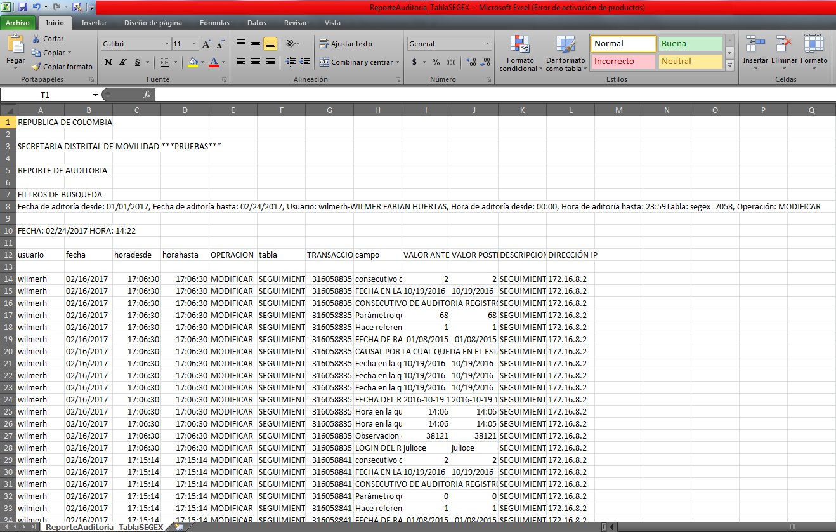
Task: Apply the Incorrecto cell style
Action: [x=623, y=62]
